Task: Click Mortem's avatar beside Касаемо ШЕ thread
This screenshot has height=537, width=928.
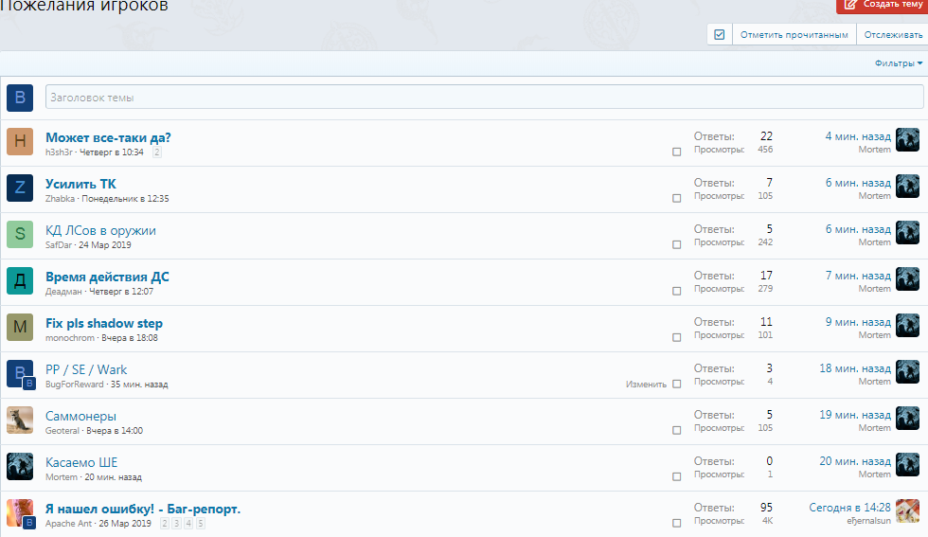Action: (20, 465)
